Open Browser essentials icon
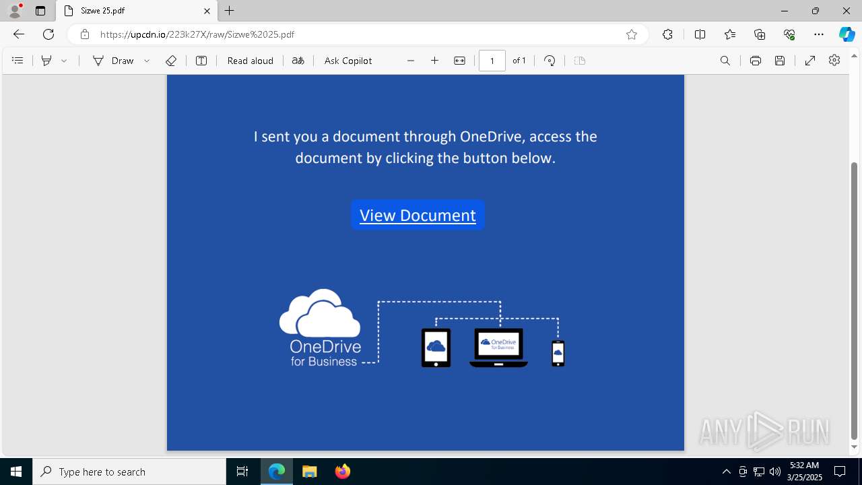Screen dimensions: 862x485 click(789, 34)
